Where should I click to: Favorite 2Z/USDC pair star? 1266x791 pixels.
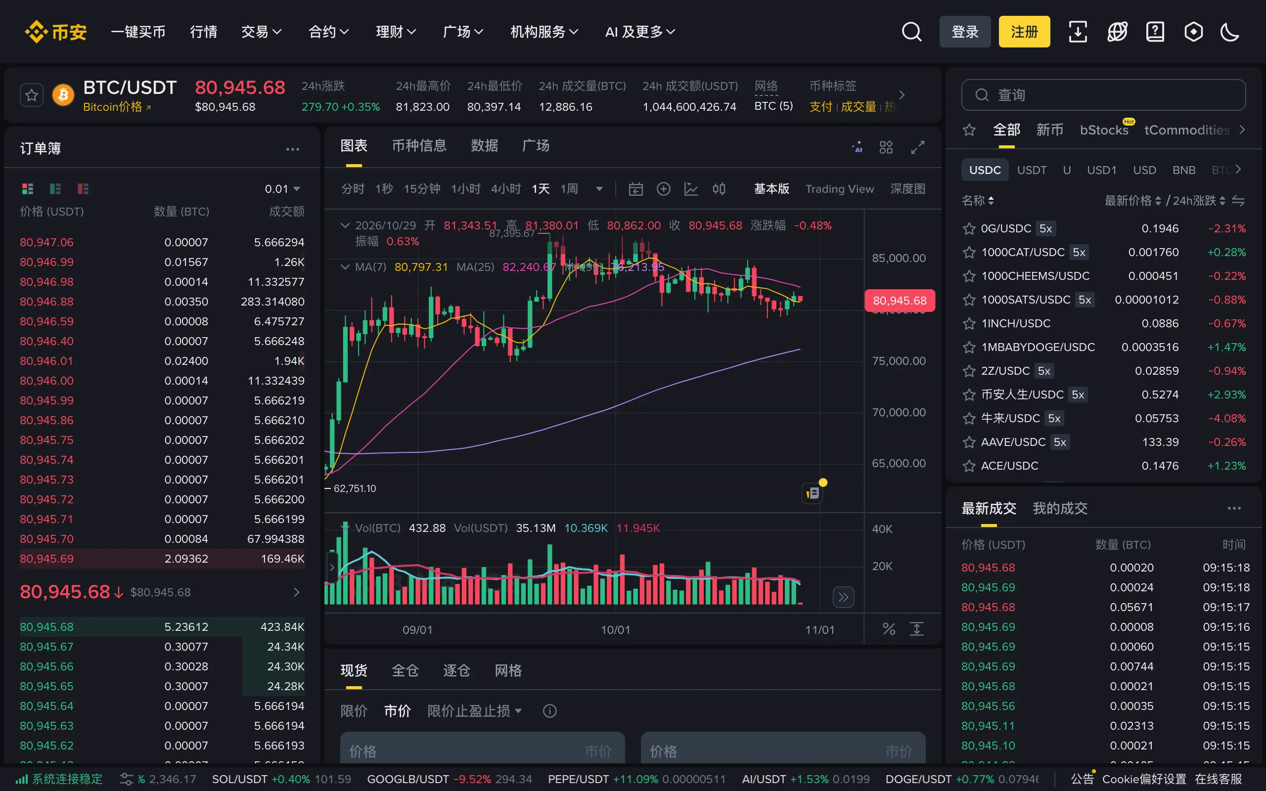pyautogui.click(x=969, y=371)
